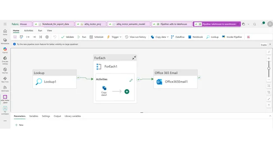273x154 pixels.
Task: Click the Save icon in toolbar
Action: [15, 37]
